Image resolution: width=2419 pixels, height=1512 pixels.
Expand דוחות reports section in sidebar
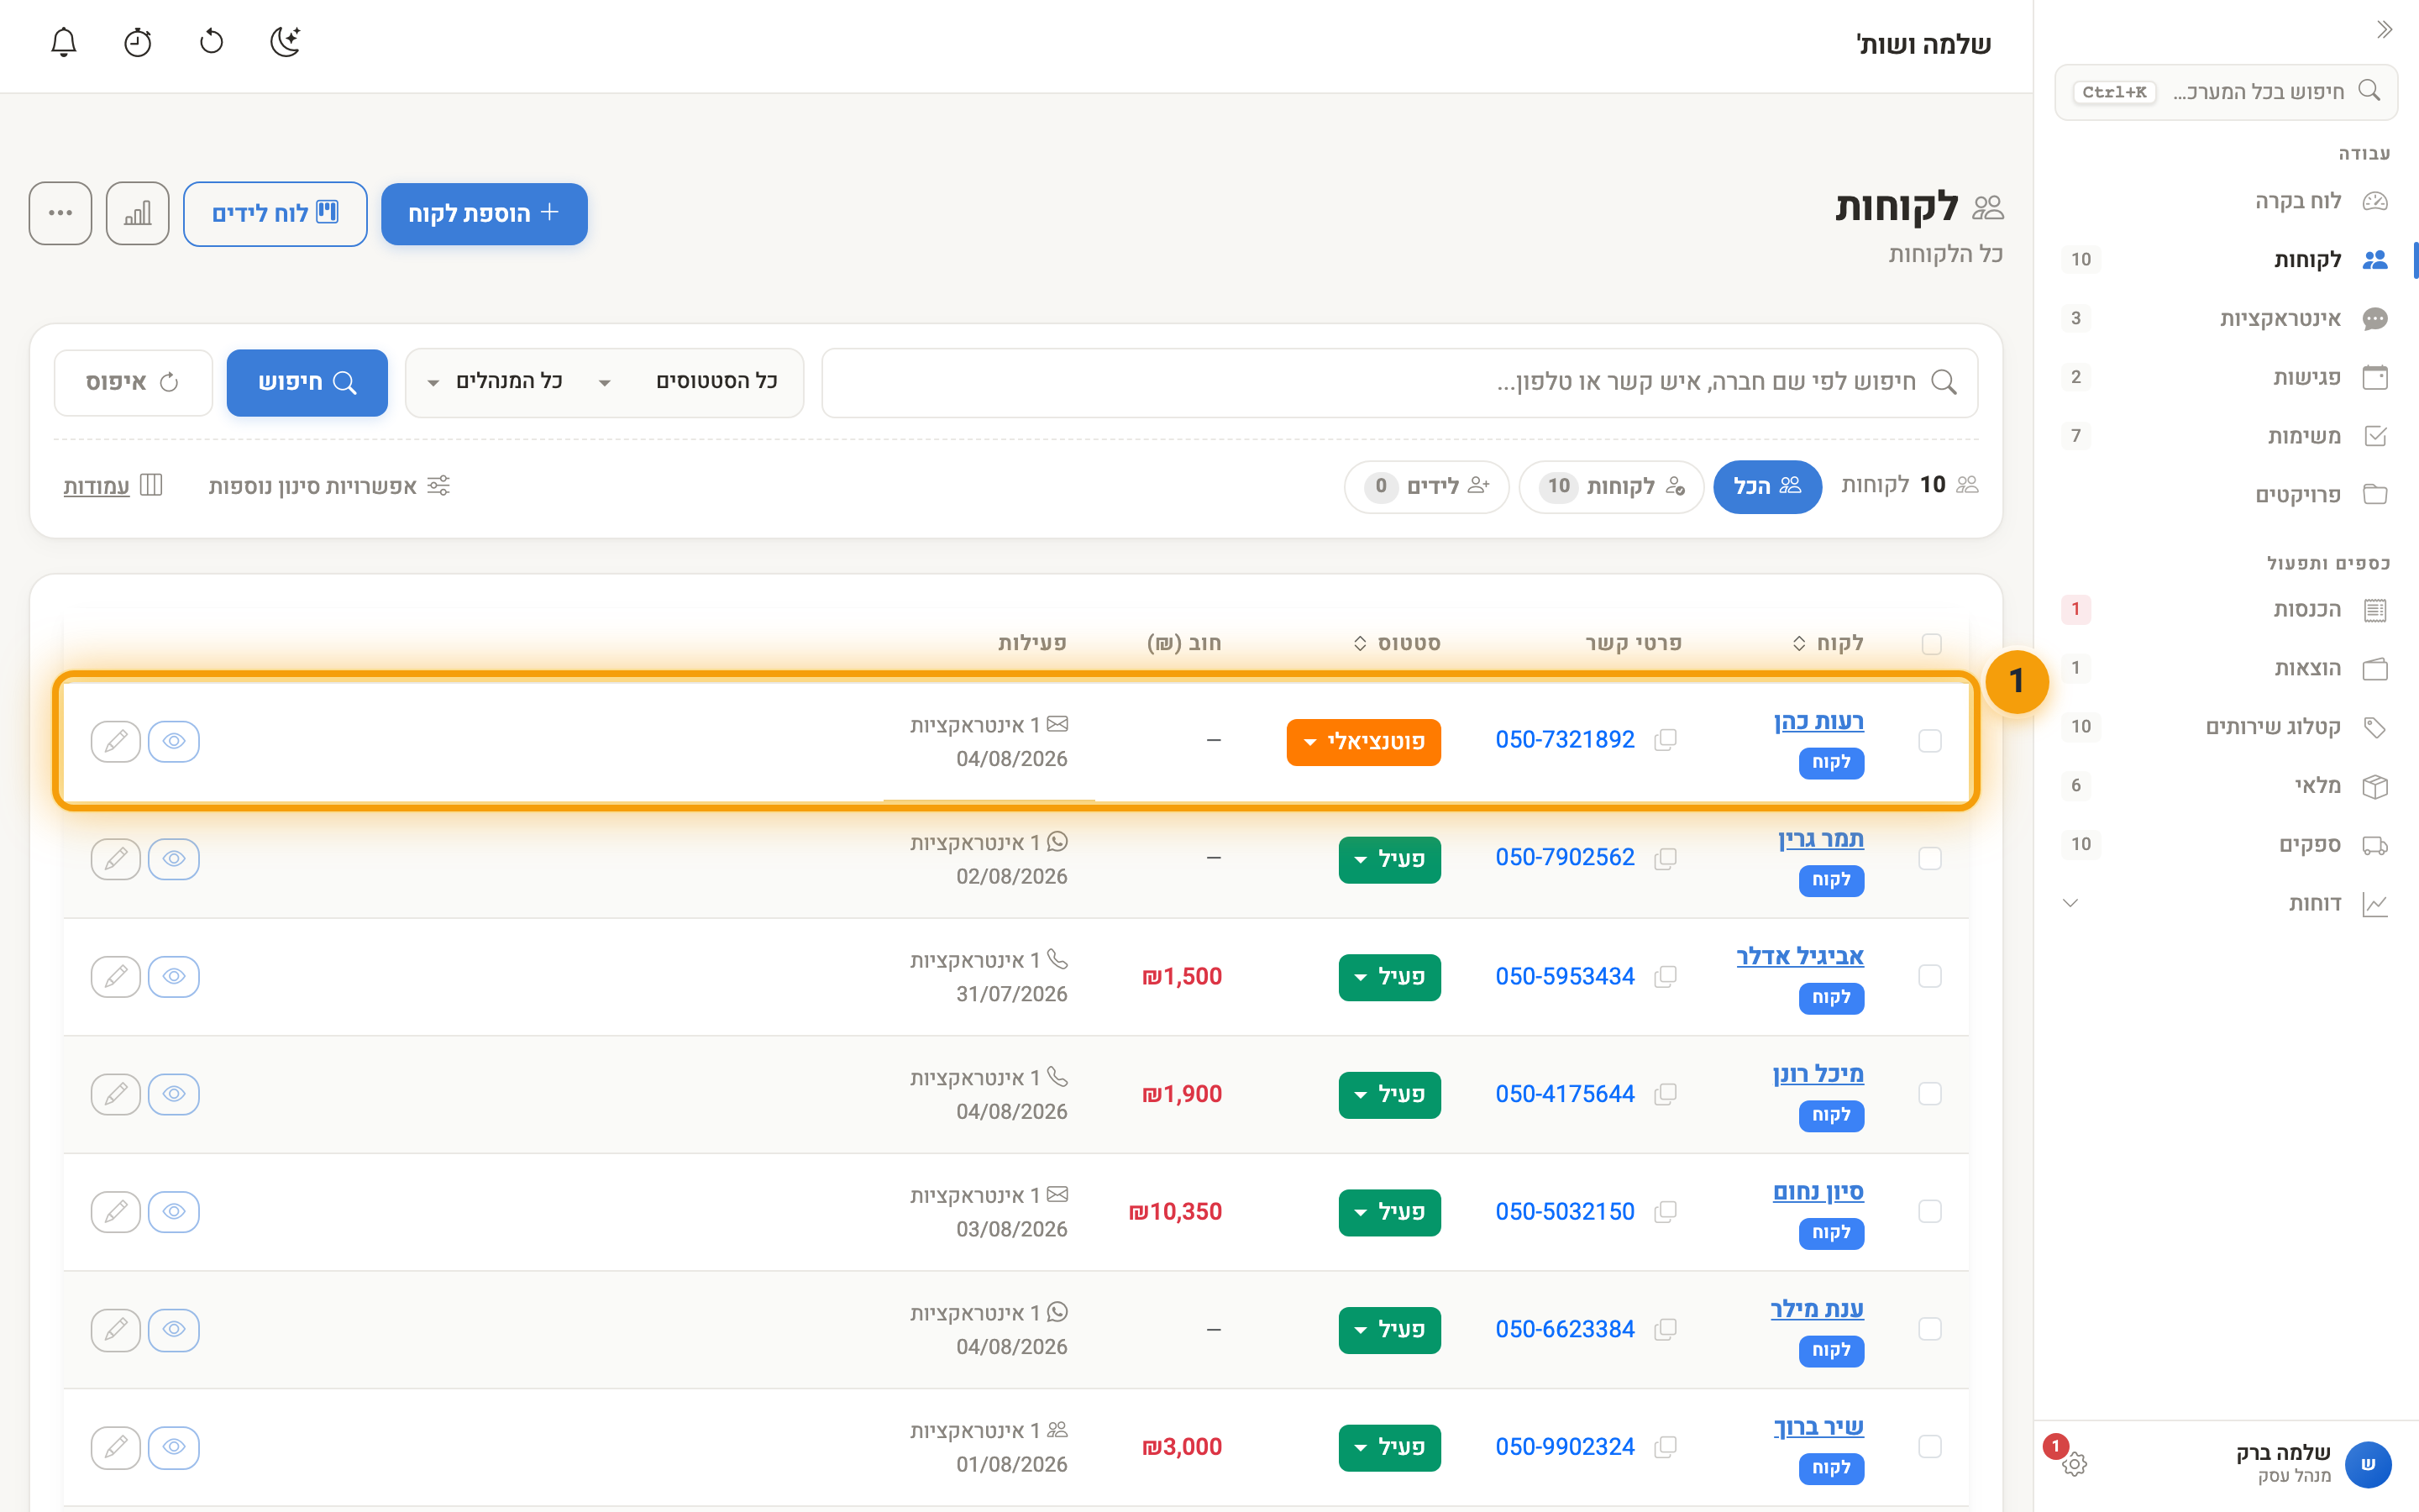[2225, 904]
